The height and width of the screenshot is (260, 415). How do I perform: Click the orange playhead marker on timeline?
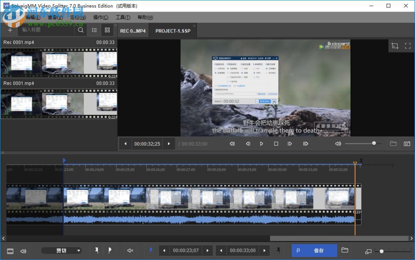[x=355, y=162]
